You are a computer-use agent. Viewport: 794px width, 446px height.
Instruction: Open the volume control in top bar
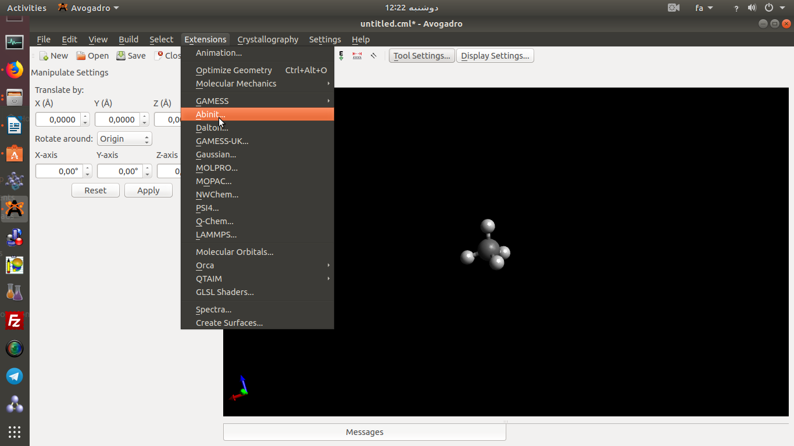[752, 8]
